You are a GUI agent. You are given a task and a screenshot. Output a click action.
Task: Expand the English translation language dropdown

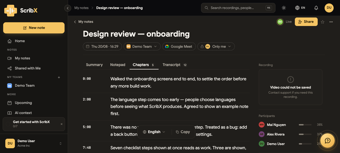154,132
